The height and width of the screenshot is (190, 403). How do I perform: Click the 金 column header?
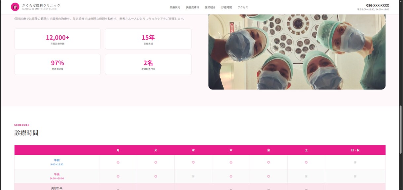(269, 150)
